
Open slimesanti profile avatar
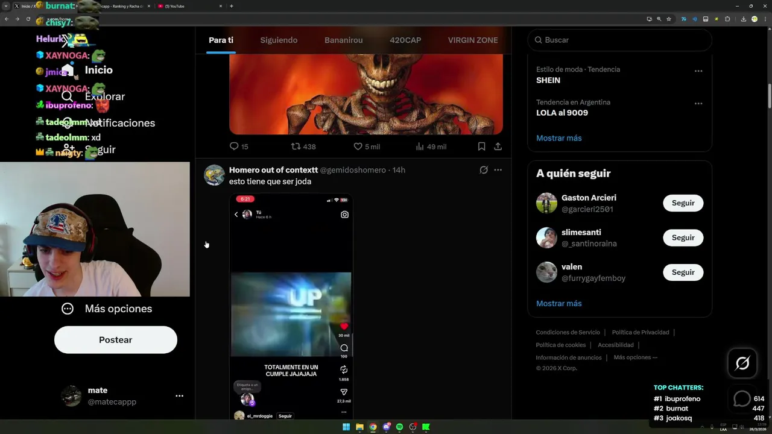click(x=546, y=237)
